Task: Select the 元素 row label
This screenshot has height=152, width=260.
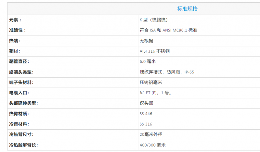Action: point(15,20)
